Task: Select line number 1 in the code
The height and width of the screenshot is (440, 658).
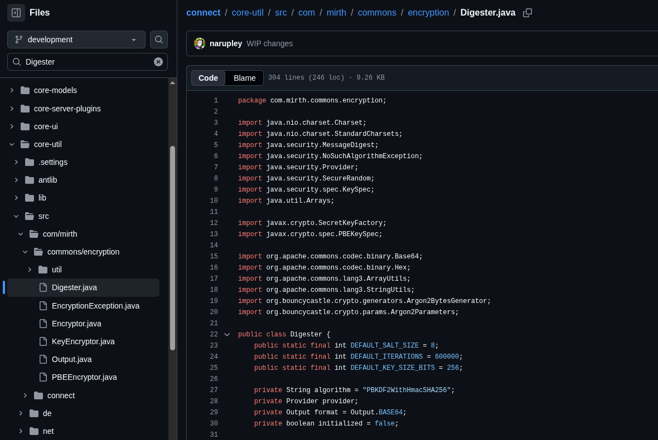Action: click(x=216, y=101)
